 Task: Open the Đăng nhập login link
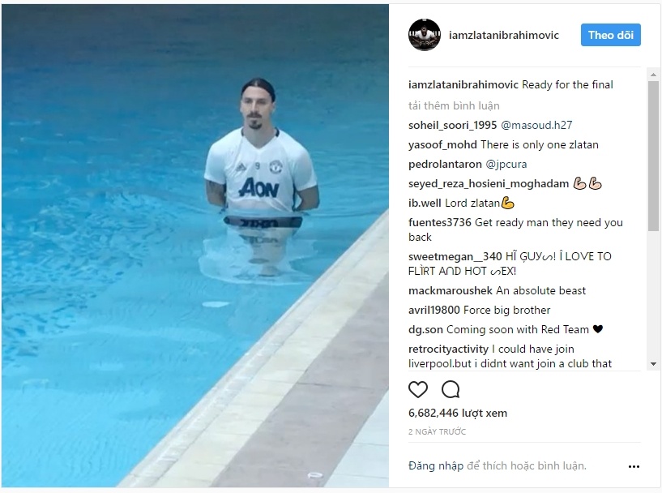tap(436, 466)
